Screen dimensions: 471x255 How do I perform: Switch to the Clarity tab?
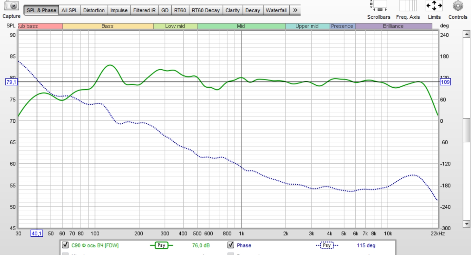232,10
